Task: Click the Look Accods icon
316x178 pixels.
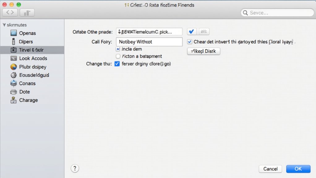Action: pyautogui.click(x=14, y=58)
